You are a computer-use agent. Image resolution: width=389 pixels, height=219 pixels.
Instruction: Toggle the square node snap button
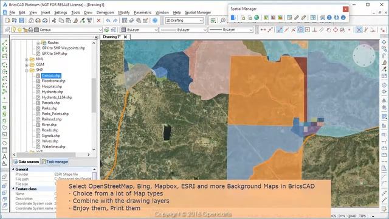click(308, 30)
